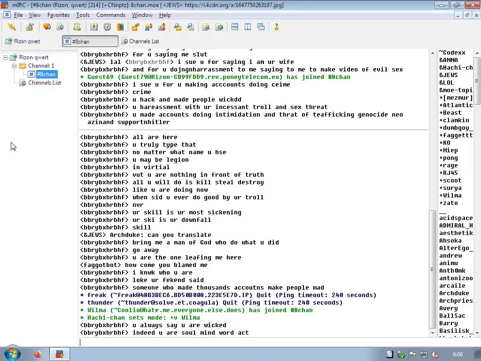Open mIRC Options hammer icon
481x361 pixels.
(30, 27)
